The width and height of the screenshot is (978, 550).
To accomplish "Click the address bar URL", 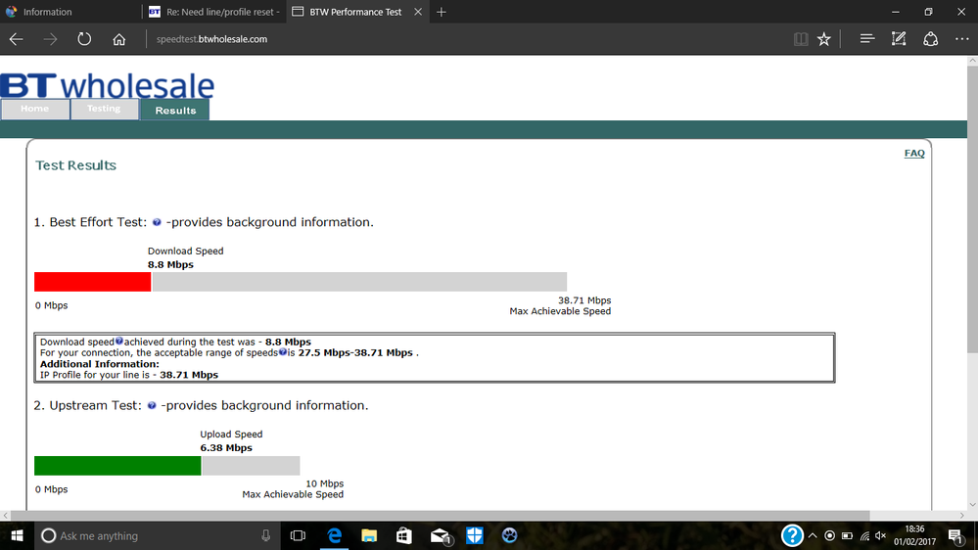I will pos(211,39).
